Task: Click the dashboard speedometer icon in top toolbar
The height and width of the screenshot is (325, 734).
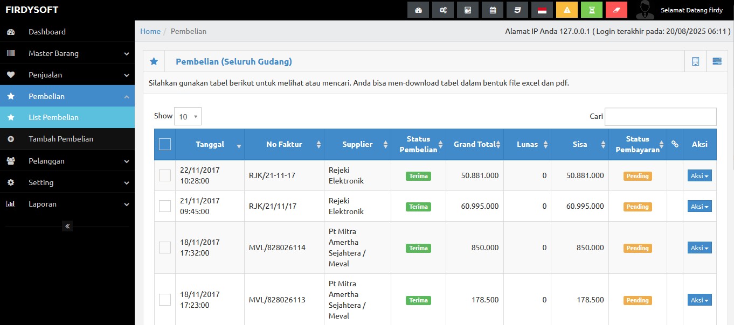Action: (x=418, y=10)
